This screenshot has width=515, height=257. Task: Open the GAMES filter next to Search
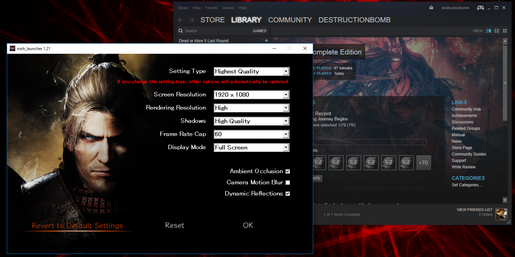[x=260, y=31]
